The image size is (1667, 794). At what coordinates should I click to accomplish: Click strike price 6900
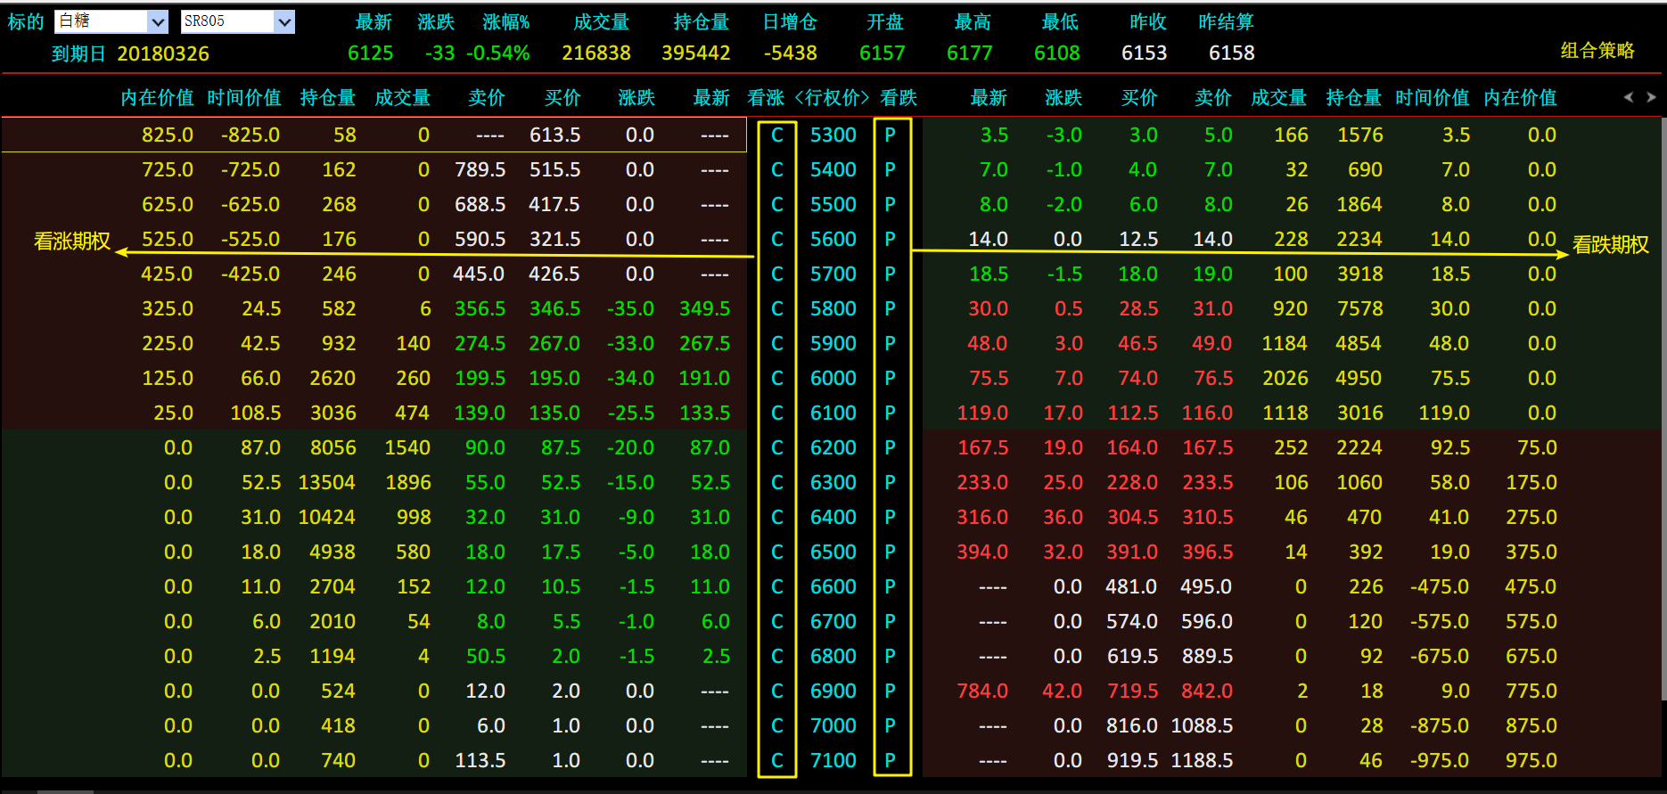833,692
